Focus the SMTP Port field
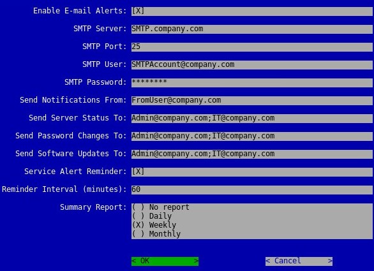Viewport: 374px width, 271px height. (252, 47)
